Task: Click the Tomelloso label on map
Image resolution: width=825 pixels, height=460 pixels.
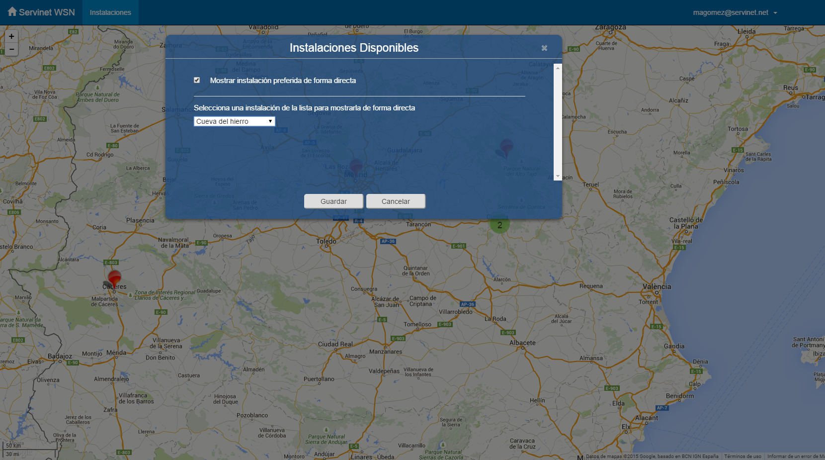Action: [417, 324]
